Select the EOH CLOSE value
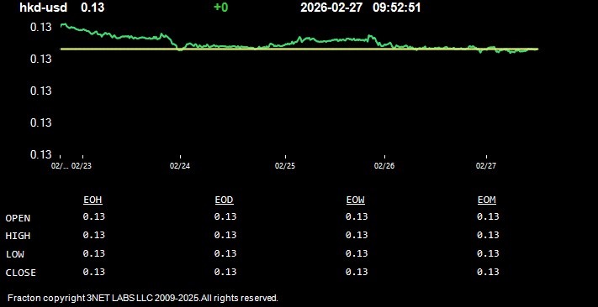This screenshot has width=598, height=307. pos(94,272)
